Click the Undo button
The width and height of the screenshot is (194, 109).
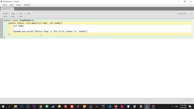pyautogui.click(x=13, y=13)
